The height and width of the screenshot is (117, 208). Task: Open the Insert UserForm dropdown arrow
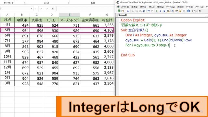pos(125,11)
